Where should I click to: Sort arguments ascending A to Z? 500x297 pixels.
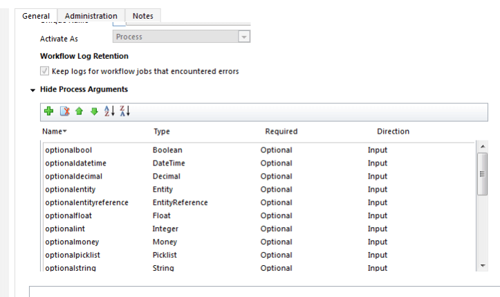click(x=109, y=111)
